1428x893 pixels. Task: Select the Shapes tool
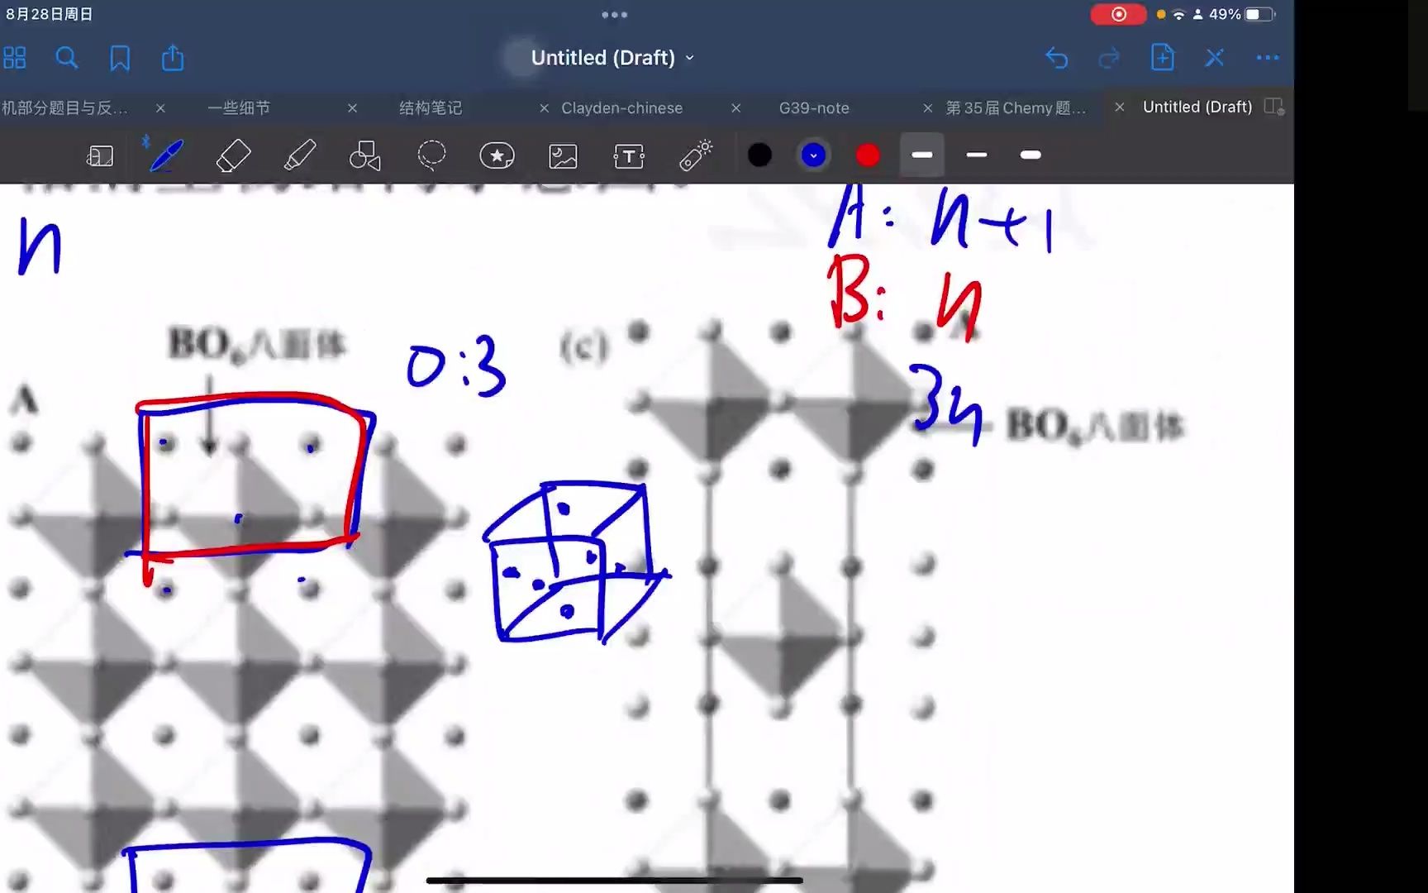point(365,155)
